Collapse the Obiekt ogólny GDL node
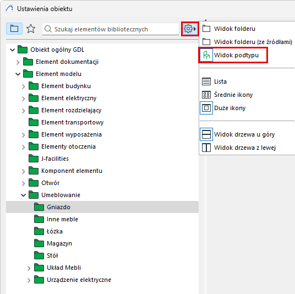The width and height of the screenshot is (295, 294). point(13,50)
